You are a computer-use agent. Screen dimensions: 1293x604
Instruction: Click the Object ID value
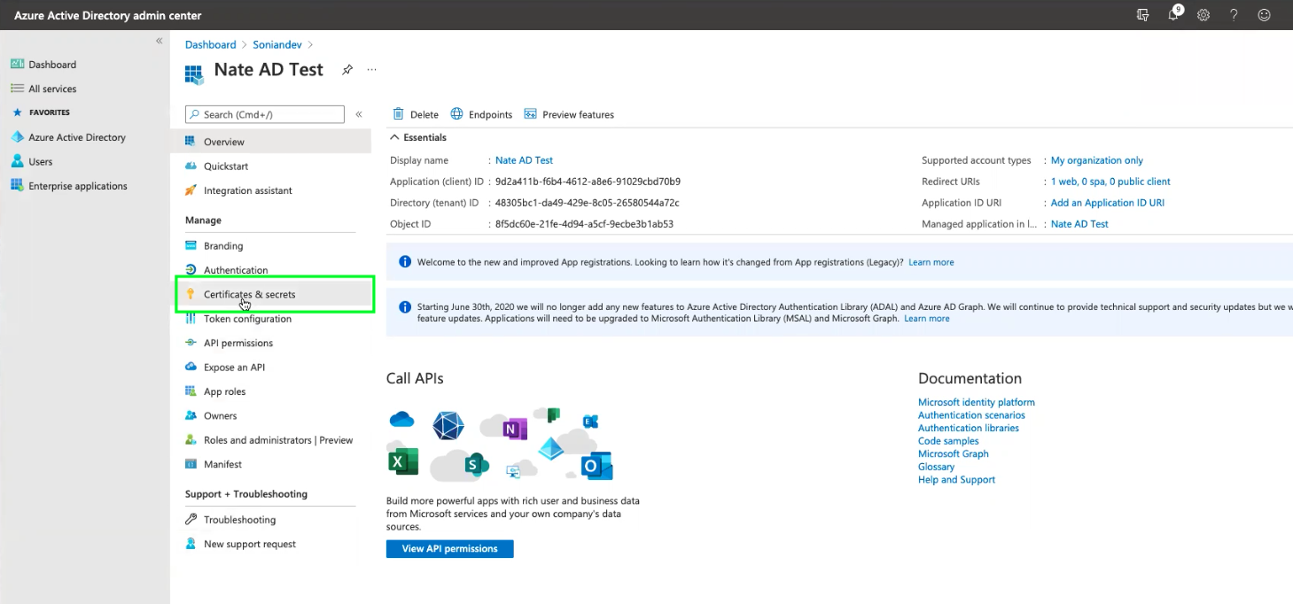point(585,224)
